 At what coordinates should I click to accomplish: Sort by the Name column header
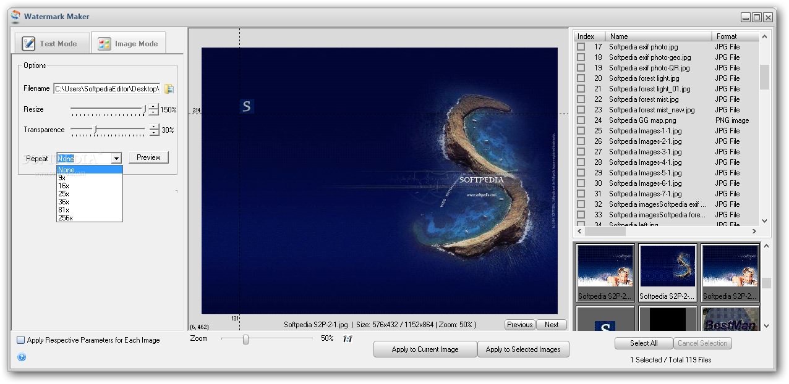(659, 36)
